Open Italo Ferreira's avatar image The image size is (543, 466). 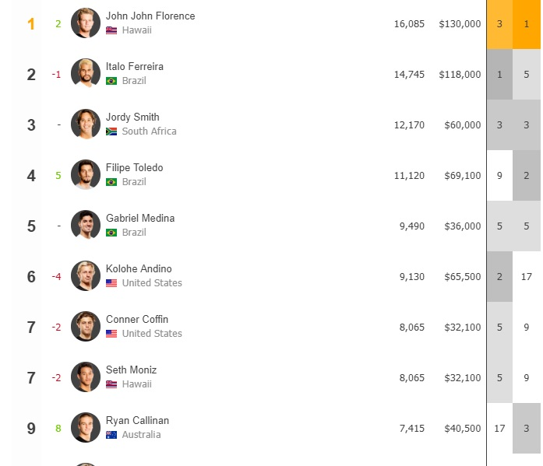point(86,74)
